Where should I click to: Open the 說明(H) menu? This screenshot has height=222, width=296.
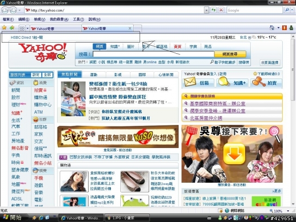coord(94,19)
